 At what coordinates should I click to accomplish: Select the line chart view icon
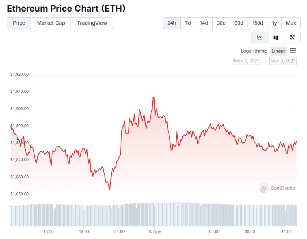(x=260, y=38)
